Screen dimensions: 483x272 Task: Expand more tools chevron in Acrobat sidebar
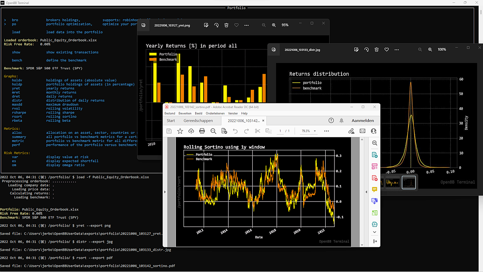(x=374, y=232)
